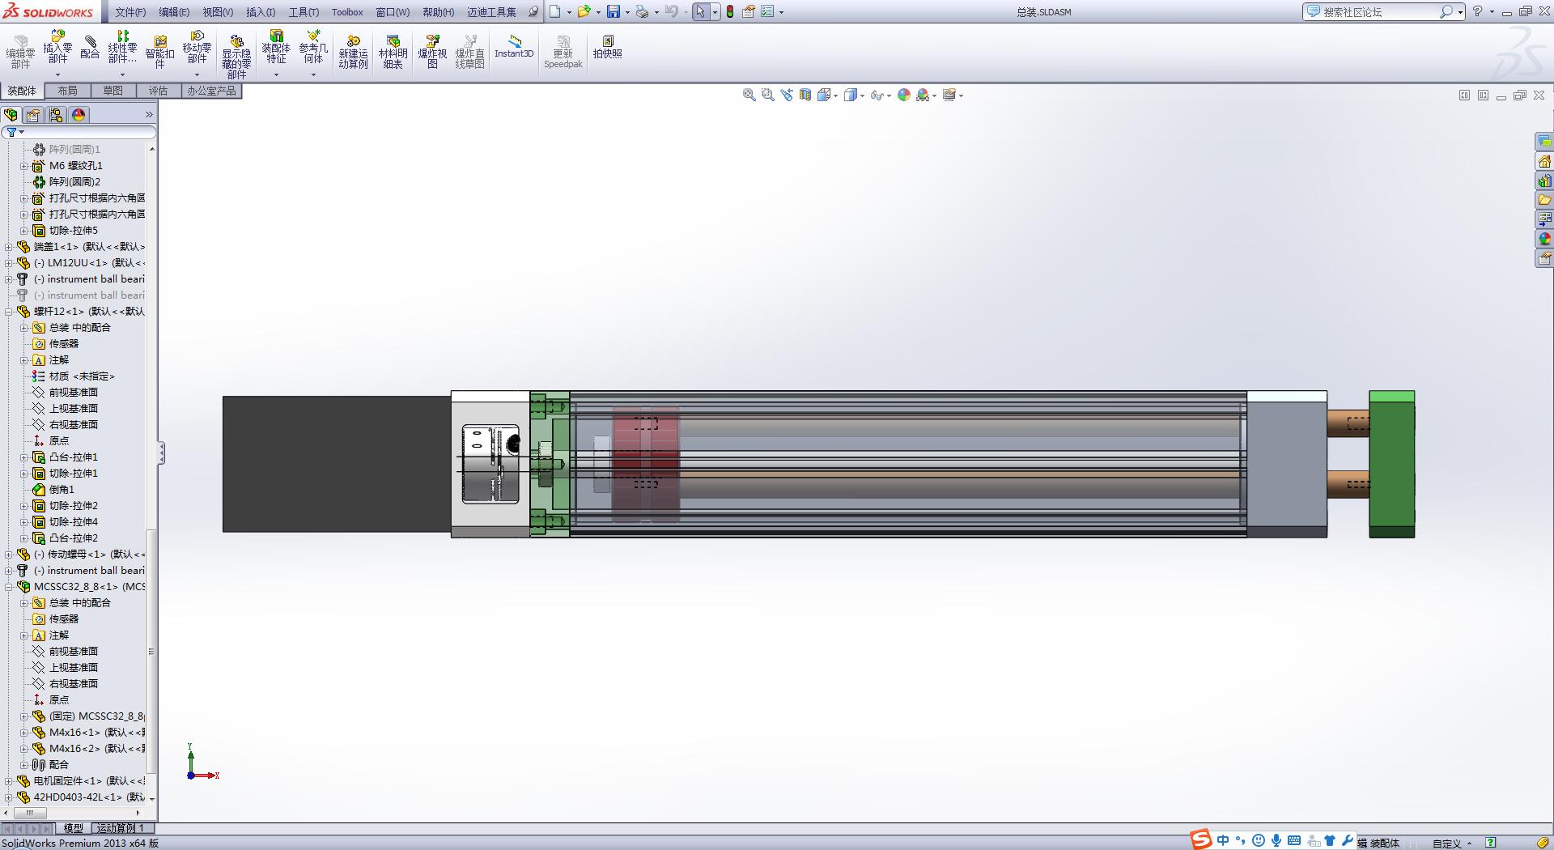Rebuild the model using the traffic light icon
This screenshot has height=850, width=1554.
730,11
